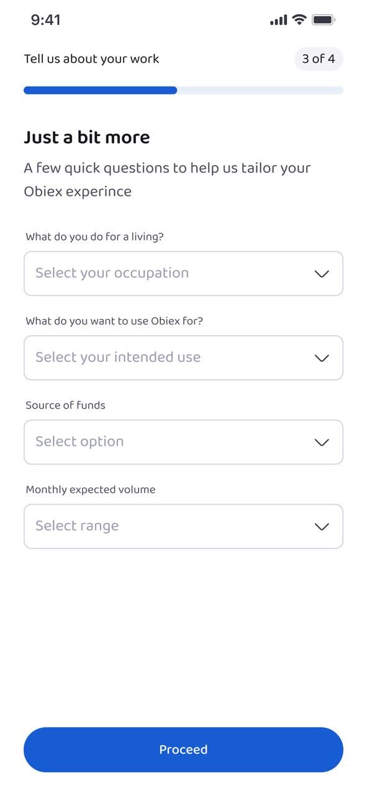Tap the Monthly expected volume field label

[x=91, y=489]
